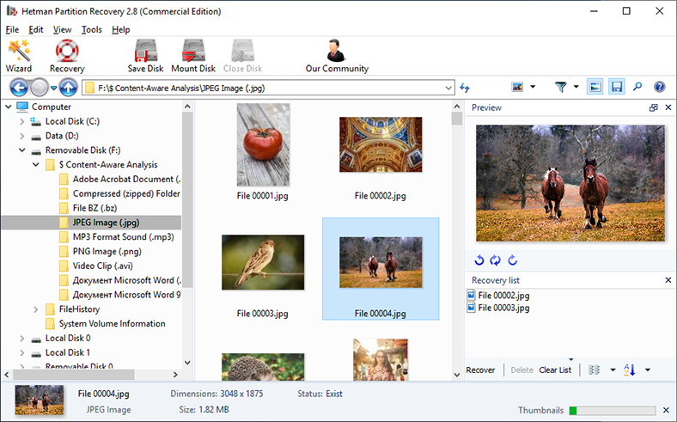
Task: Click the middle rotate icon under preview
Action: (x=495, y=260)
